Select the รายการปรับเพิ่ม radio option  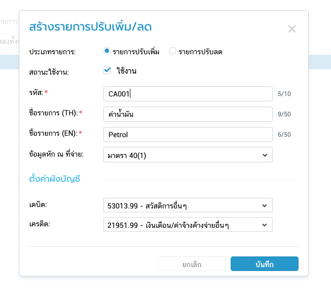pyautogui.click(x=107, y=51)
